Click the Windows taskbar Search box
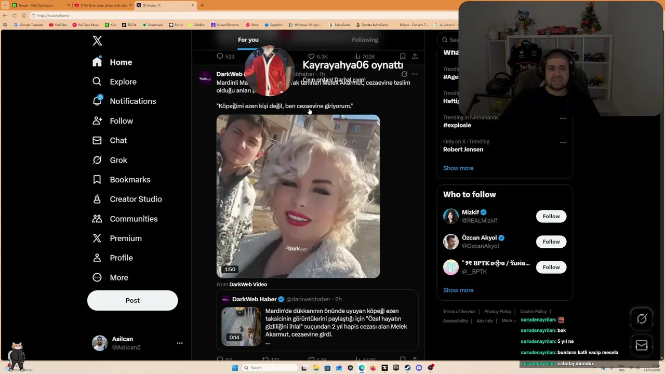 (x=270, y=368)
